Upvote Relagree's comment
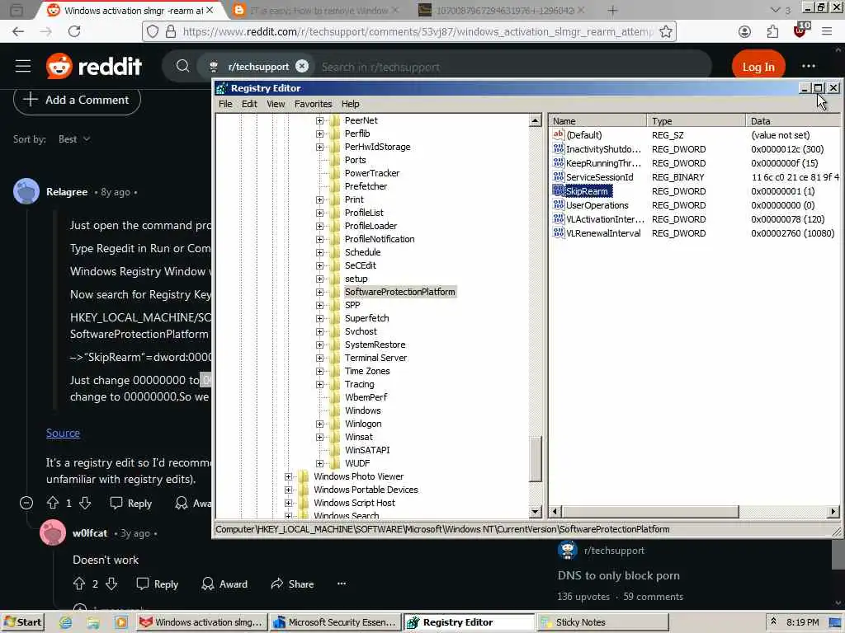Screen dimensions: 845x633 point(52,503)
